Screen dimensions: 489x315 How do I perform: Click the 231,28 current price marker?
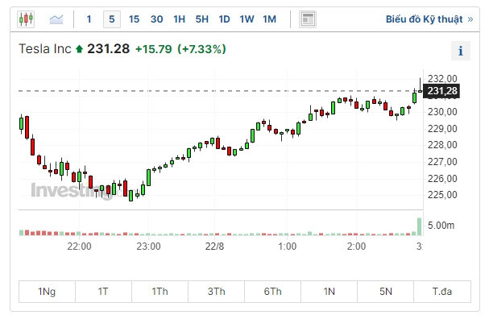point(441,91)
